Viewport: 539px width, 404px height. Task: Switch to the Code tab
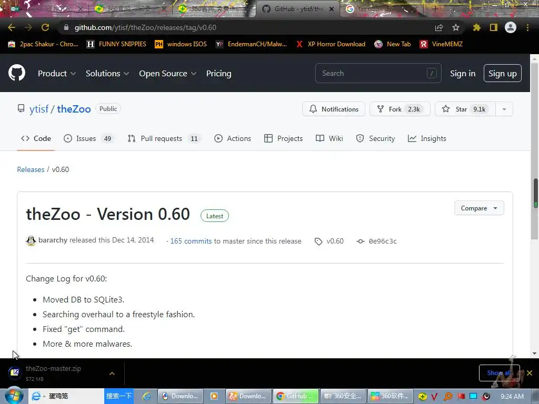click(36, 138)
